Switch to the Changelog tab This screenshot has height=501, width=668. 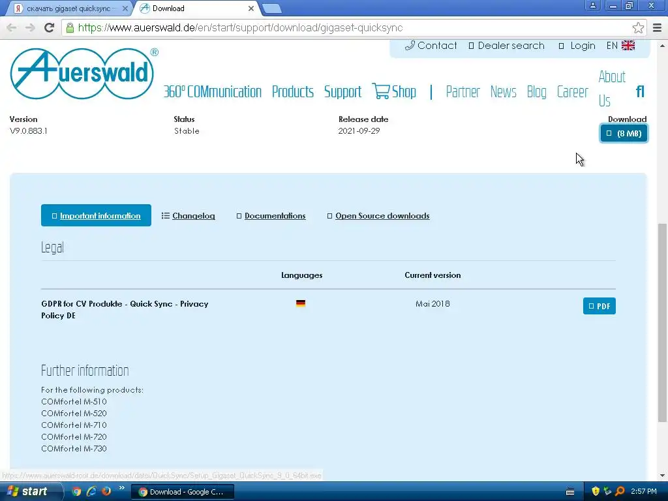click(x=189, y=216)
